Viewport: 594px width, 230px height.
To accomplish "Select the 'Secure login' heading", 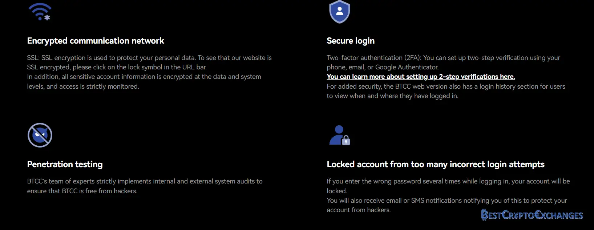I will pyautogui.click(x=350, y=41).
